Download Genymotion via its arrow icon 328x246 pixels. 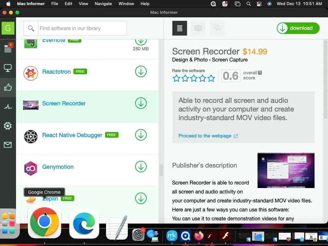(141, 167)
